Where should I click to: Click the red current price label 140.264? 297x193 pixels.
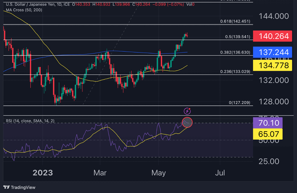(272, 36)
